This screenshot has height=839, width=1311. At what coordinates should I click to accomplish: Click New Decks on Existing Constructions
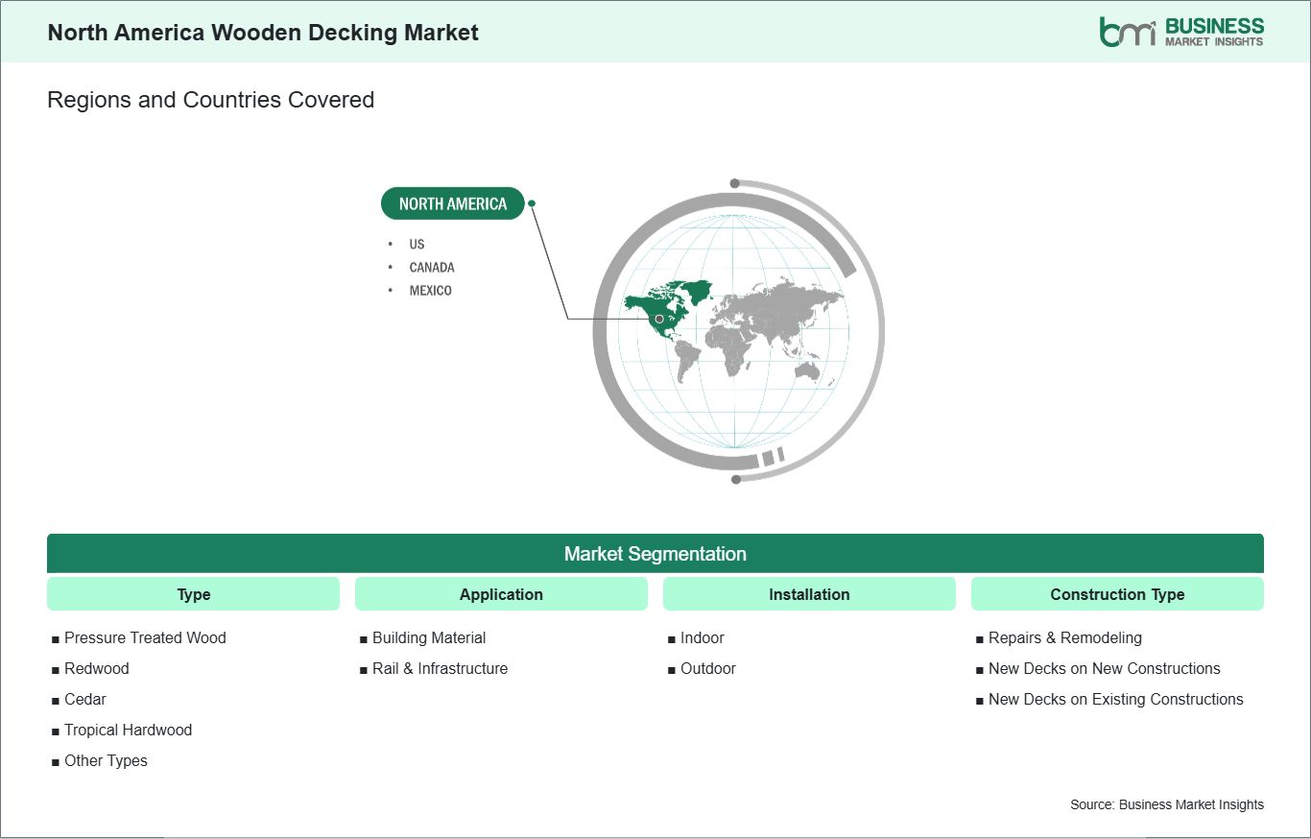point(1116,699)
